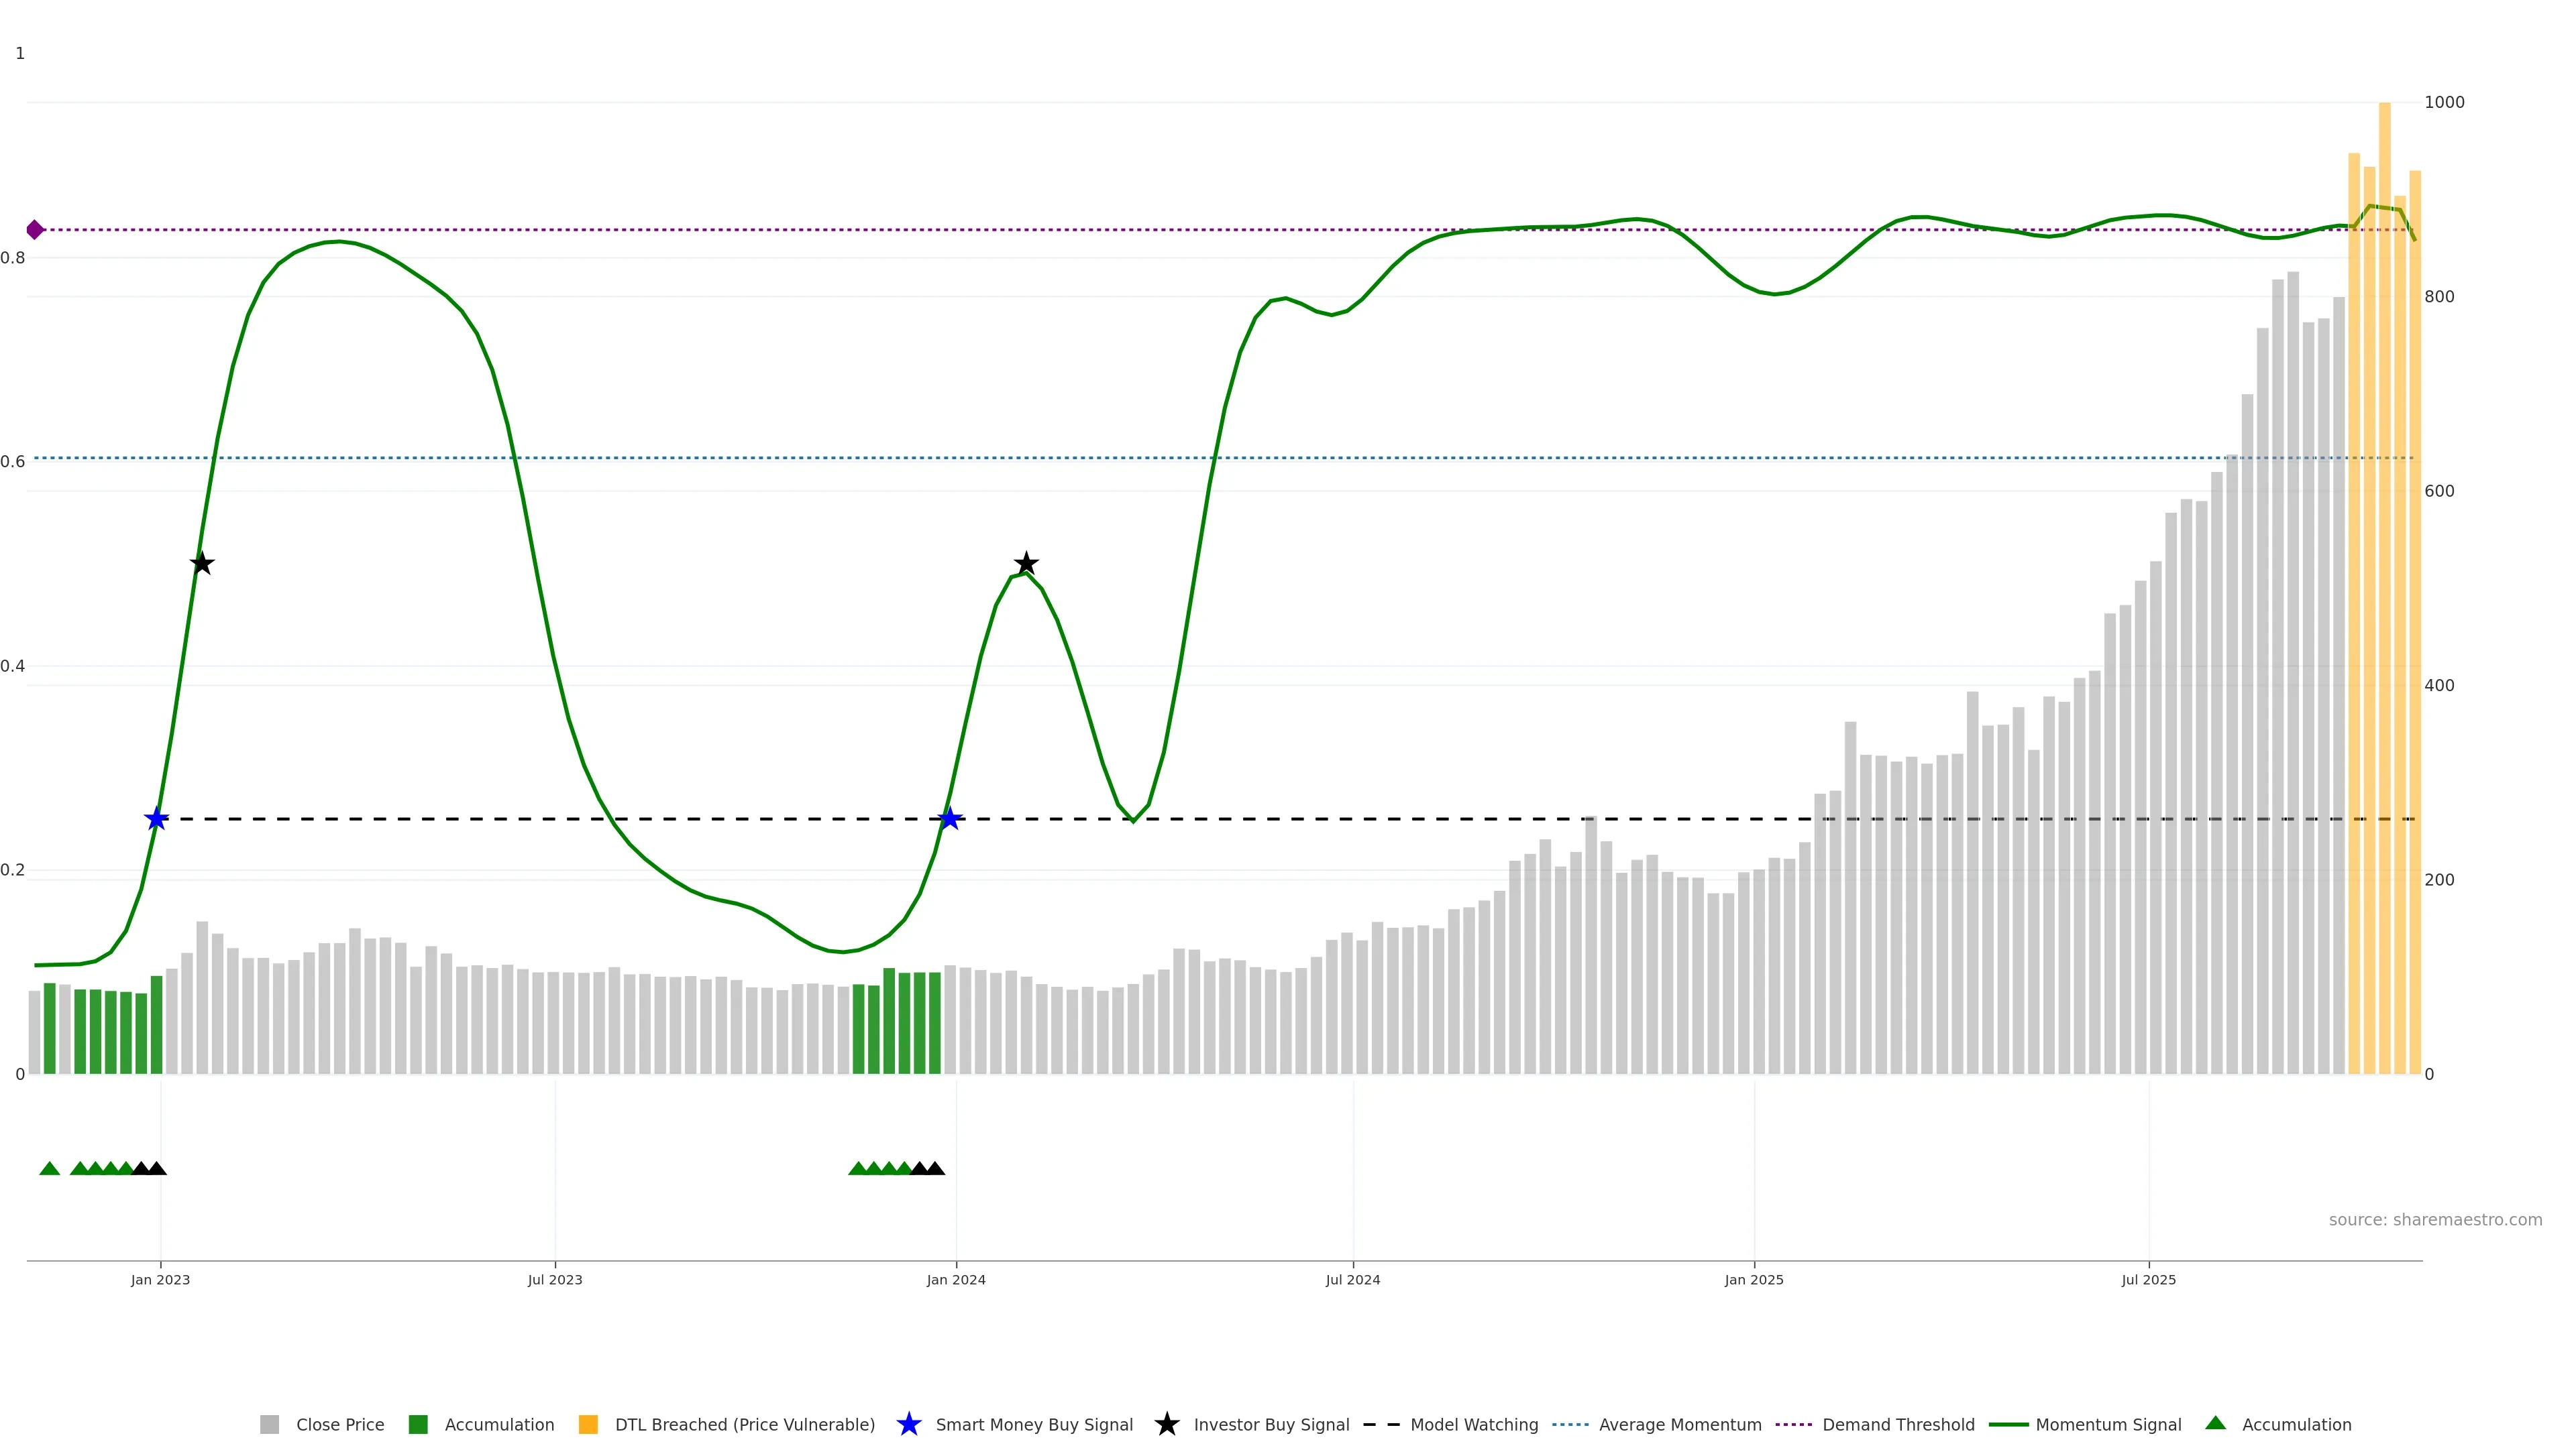Toggle Average Momentum legend entry

(1679, 1425)
